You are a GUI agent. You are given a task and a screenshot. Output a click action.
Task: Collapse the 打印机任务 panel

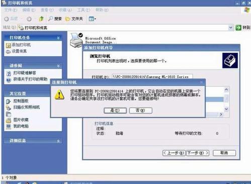coord(58,38)
